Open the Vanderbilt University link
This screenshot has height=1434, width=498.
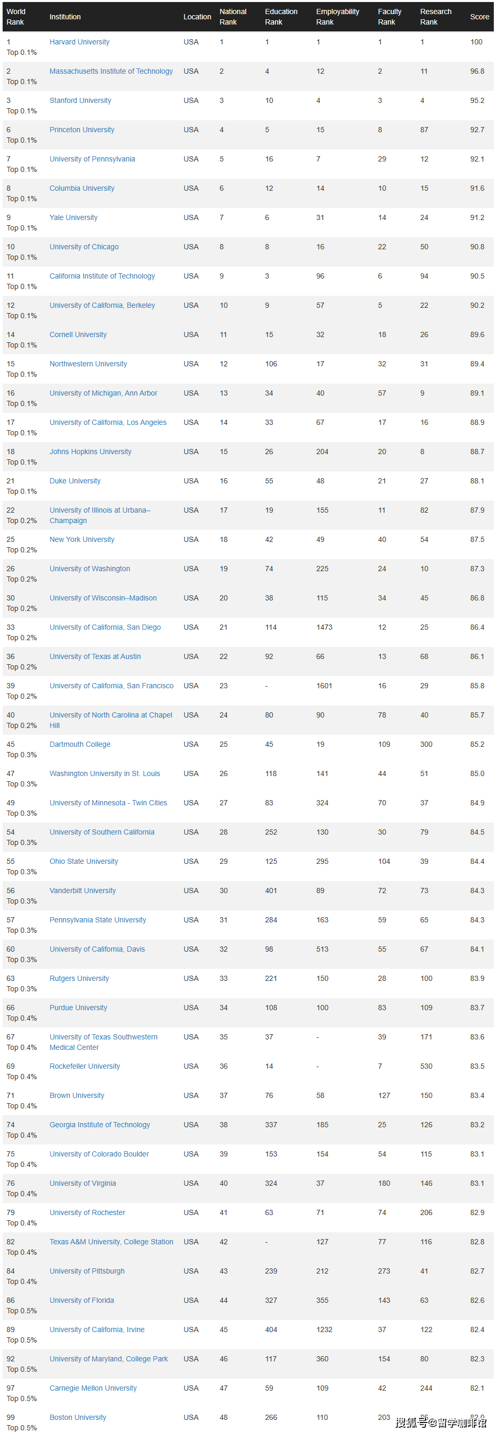coord(83,891)
